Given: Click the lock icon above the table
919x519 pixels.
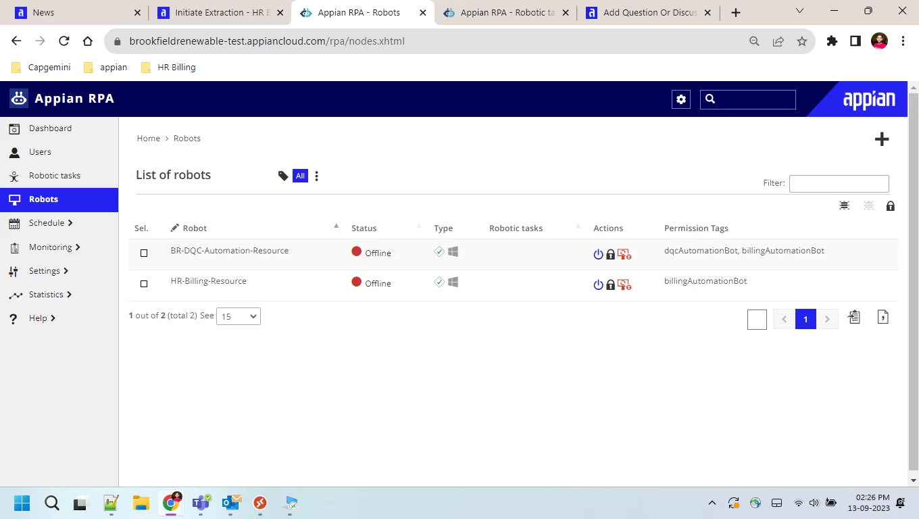Looking at the screenshot, I should point(890,205).
